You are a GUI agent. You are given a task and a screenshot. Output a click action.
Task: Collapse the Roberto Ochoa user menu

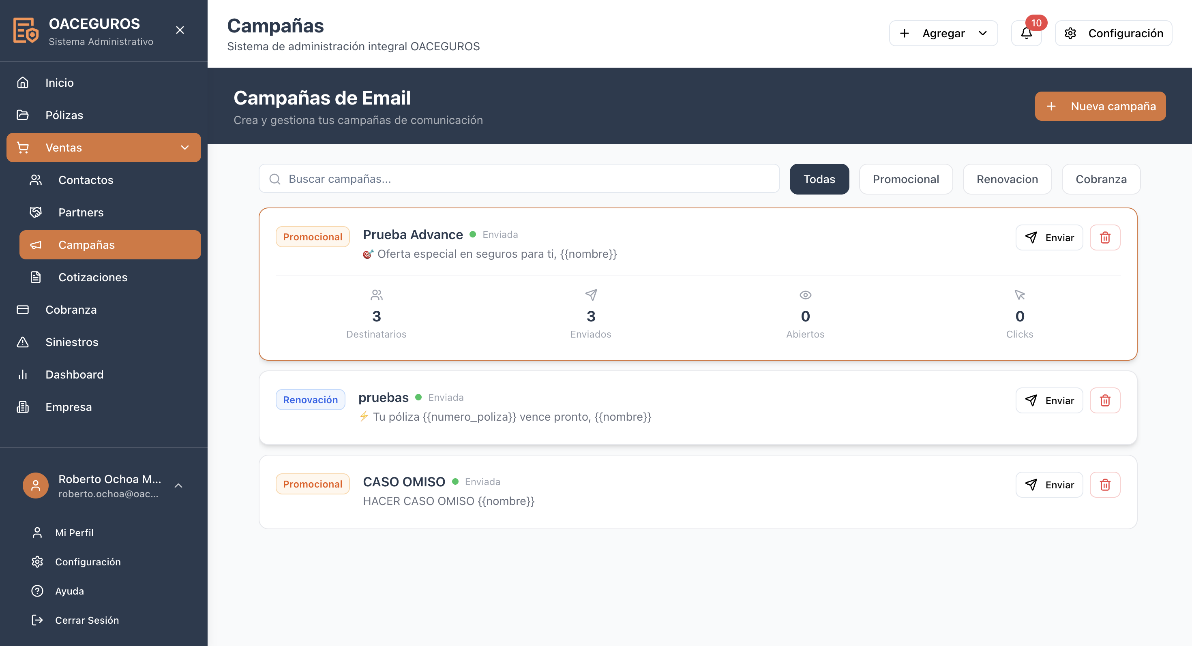[178, 486]
